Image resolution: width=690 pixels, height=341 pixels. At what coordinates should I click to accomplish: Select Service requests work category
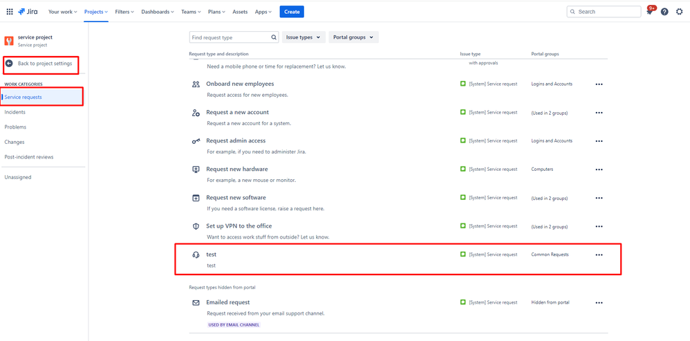pyautogui.click(x=43, y=97)
